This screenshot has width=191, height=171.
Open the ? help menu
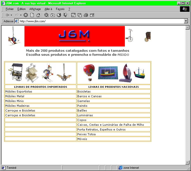click(x=69, y=9)
